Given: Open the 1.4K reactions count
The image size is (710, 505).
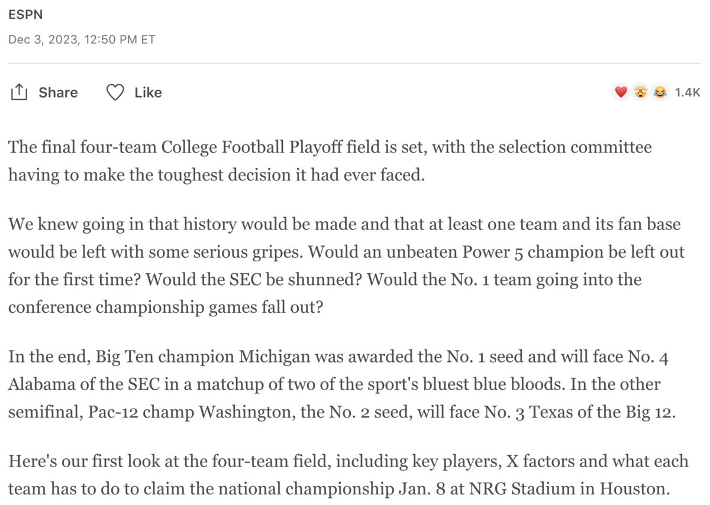Looking at the screenshot, I should 688,92.
